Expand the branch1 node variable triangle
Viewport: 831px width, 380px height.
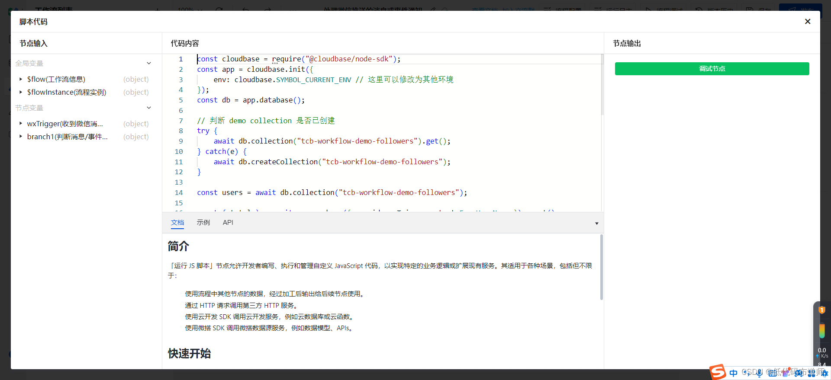20,137
